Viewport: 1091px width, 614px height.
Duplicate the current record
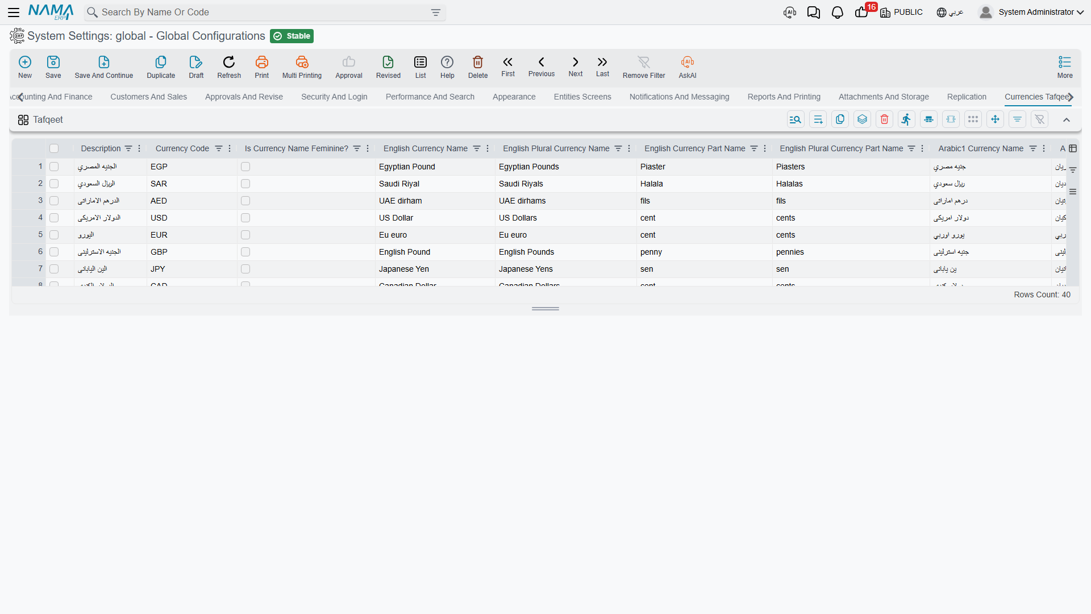[161, 67]
